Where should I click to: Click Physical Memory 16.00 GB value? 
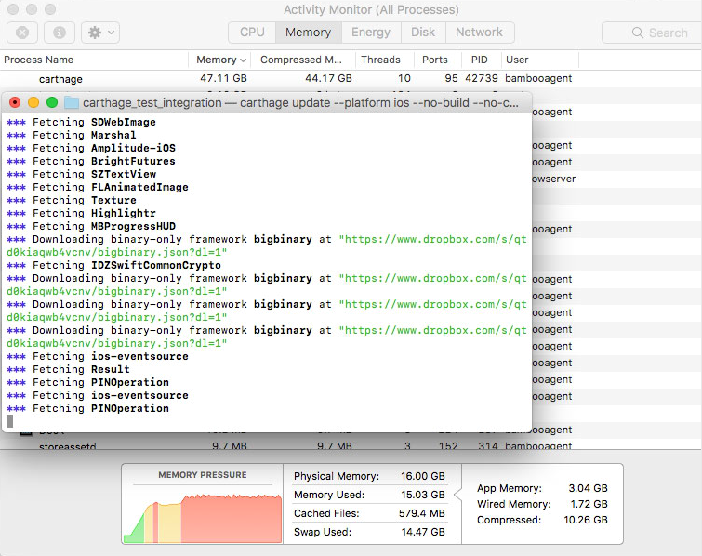(x=423, y=476)
